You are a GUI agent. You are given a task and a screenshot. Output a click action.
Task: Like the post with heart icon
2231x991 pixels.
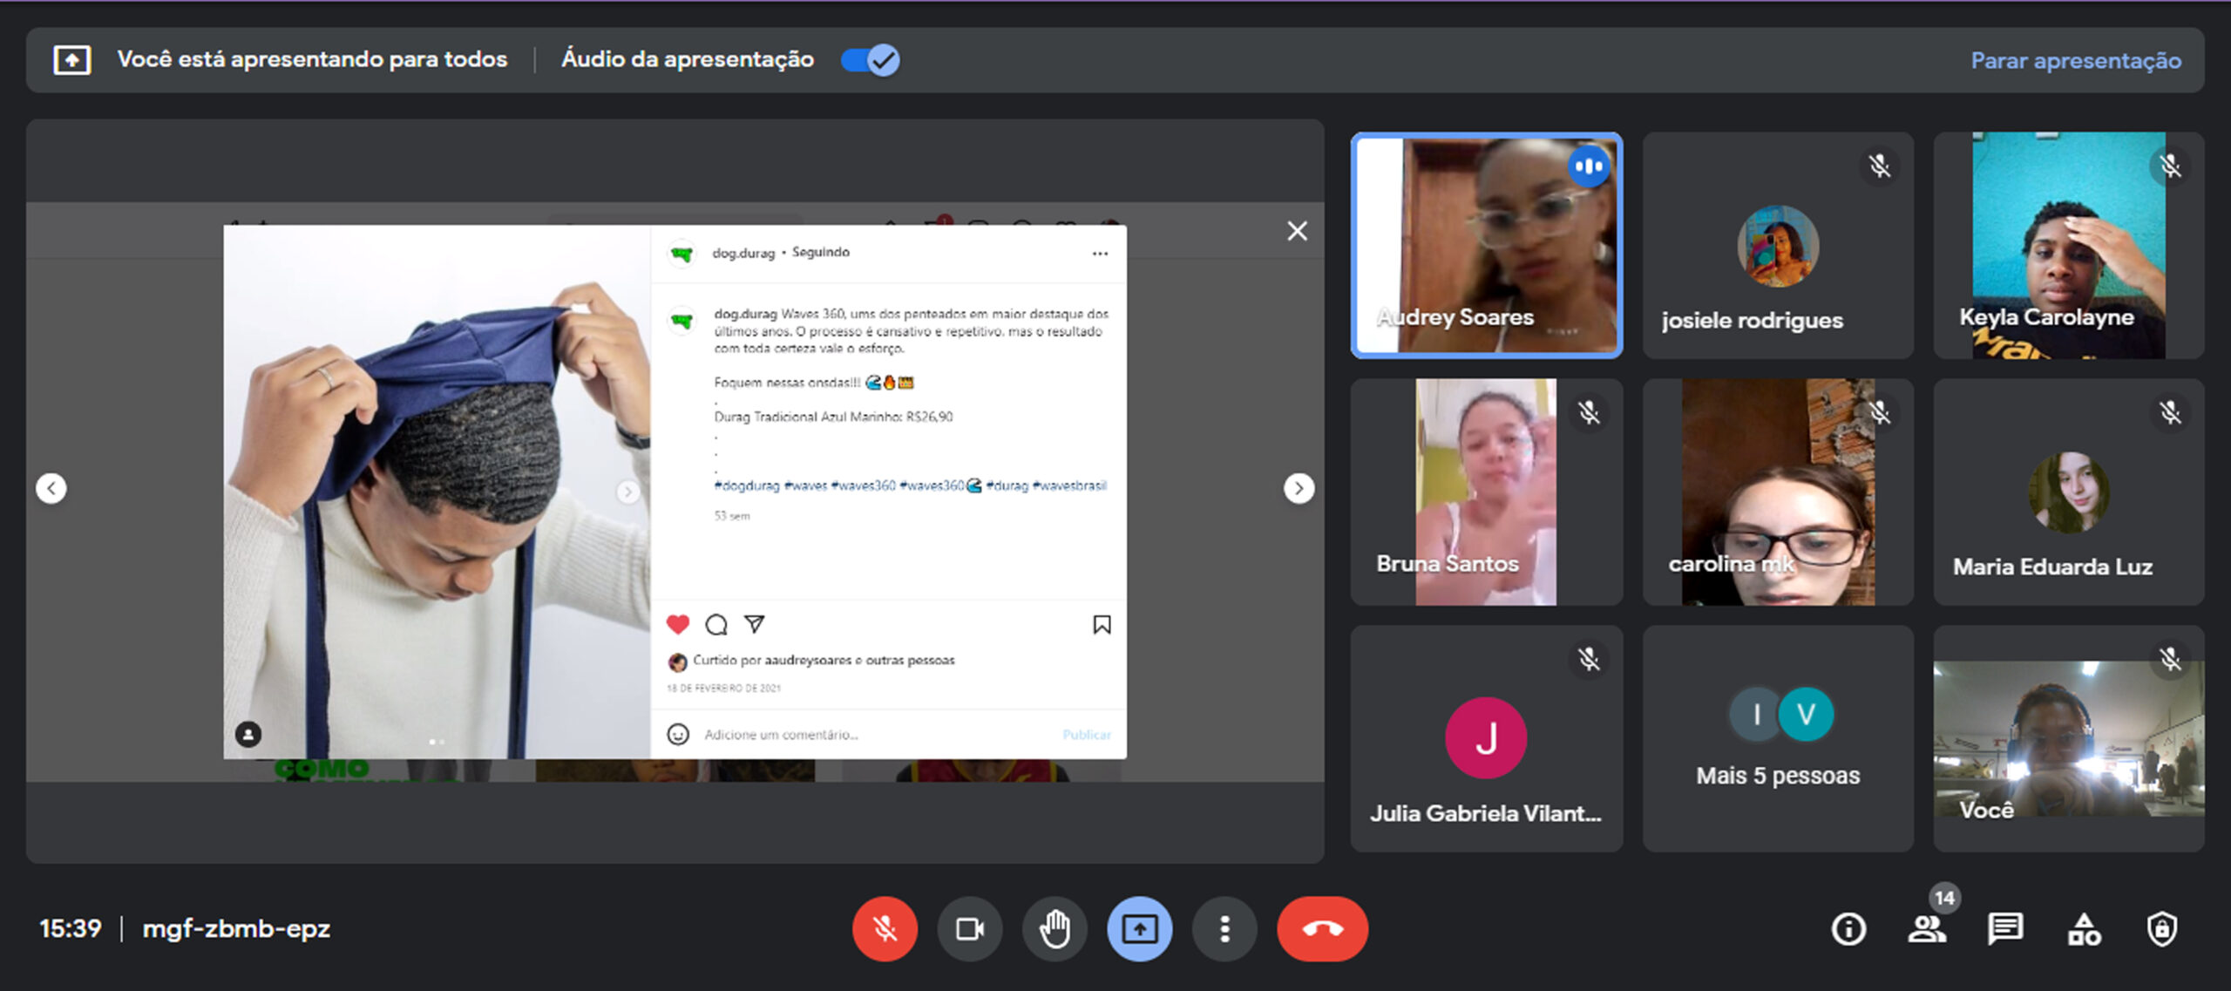(678, 624)
